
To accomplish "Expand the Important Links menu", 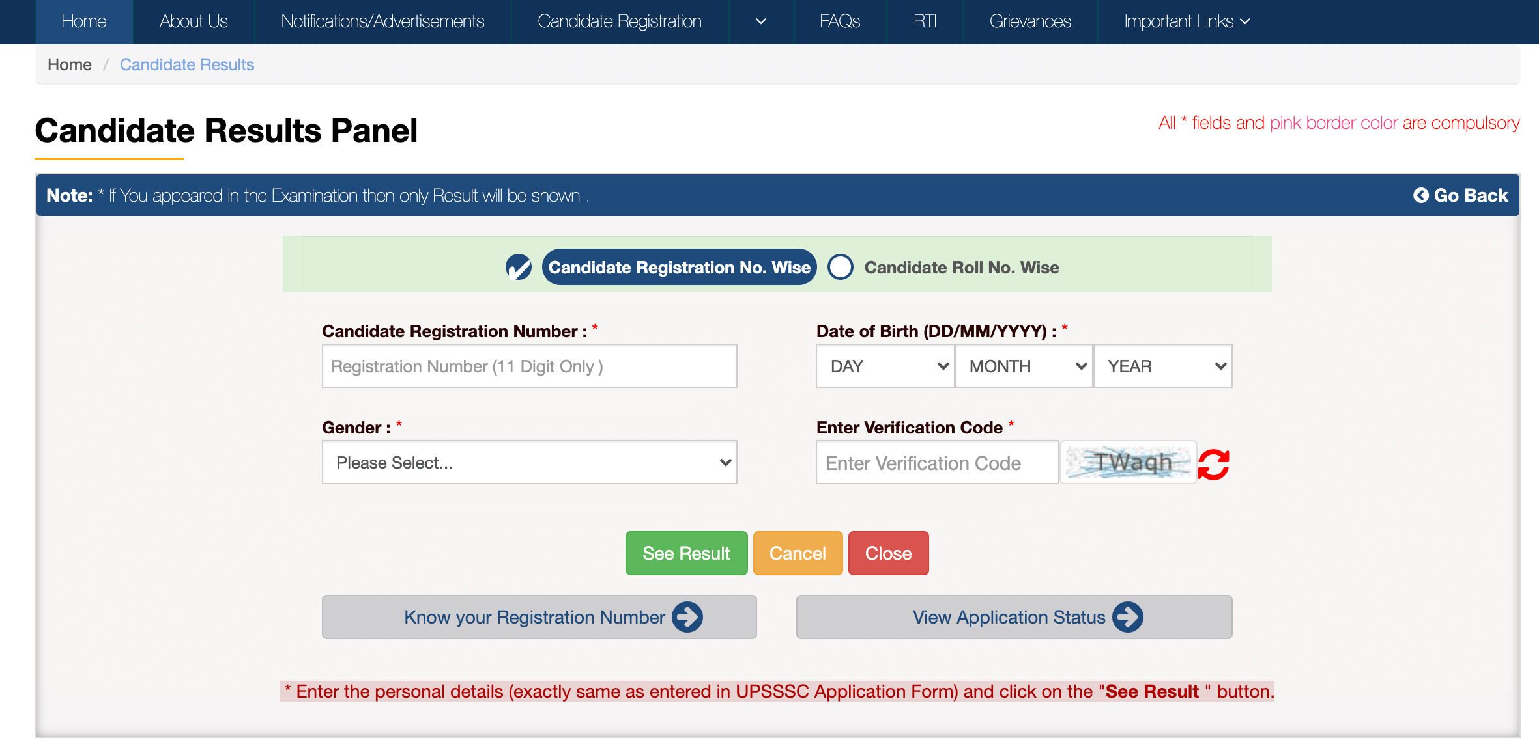I will [x=1187, y=21].
